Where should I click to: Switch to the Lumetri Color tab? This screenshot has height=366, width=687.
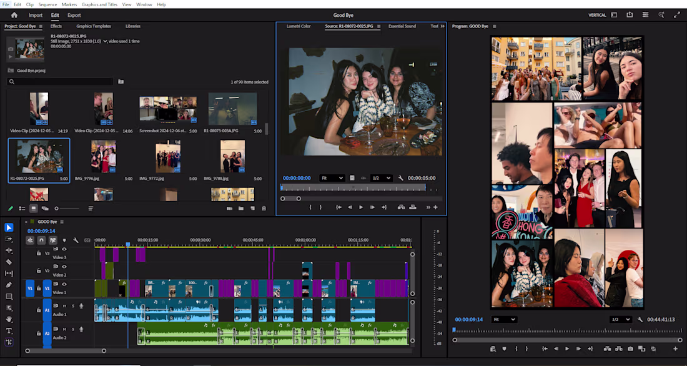coord(299,26)
